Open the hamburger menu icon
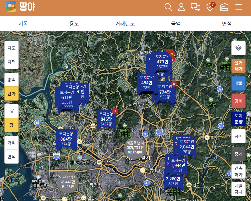Viewport: 251px width, 201px height. [239, 7]
